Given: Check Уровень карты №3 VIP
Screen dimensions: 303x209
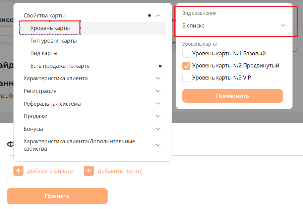Looking at the screenshot, I should pos(186,78).
